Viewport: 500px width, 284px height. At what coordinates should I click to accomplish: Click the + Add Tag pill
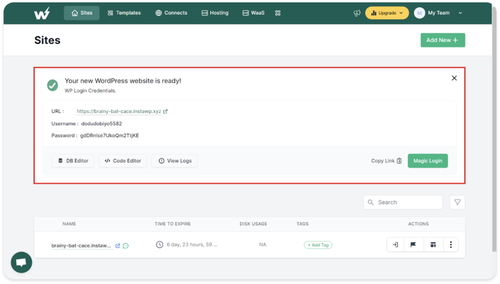[318, 245]
